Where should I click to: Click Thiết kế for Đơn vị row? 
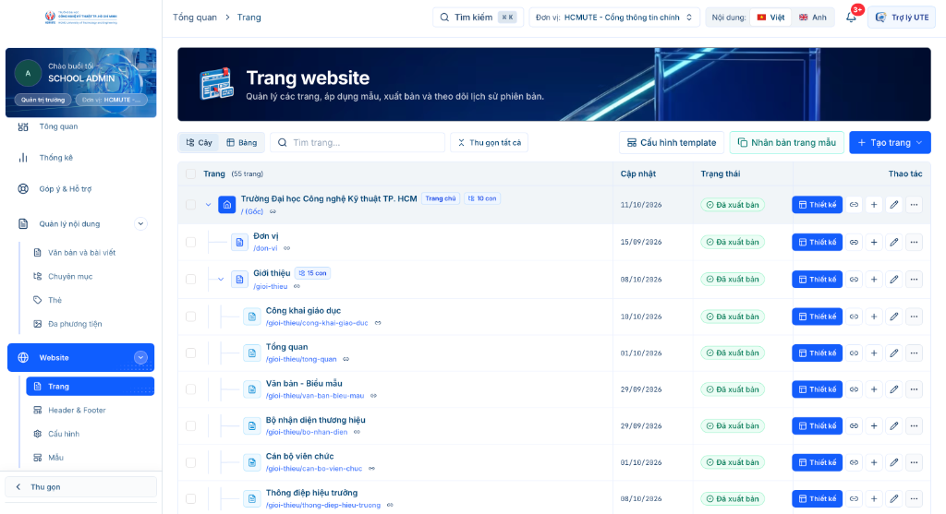click(x=817, y=243)
